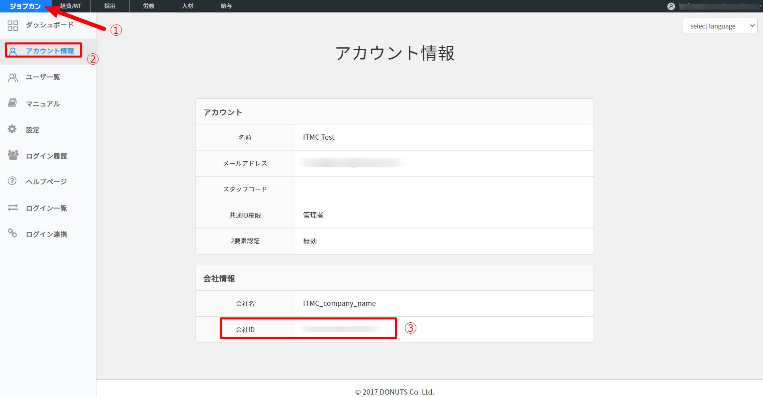This screenshot has width=763, height=397.
Task: Click the 管理者 permission value
Action: pyautogui.click(x=313, y=215)
